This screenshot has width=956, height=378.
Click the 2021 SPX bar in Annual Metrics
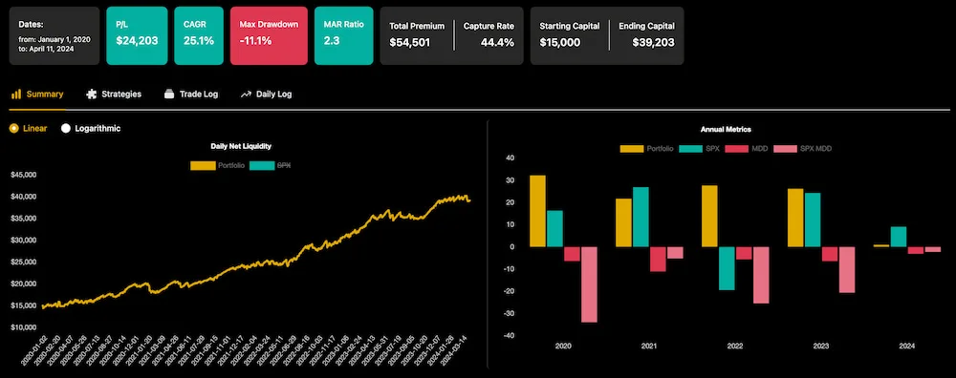[x=641, y=217]
